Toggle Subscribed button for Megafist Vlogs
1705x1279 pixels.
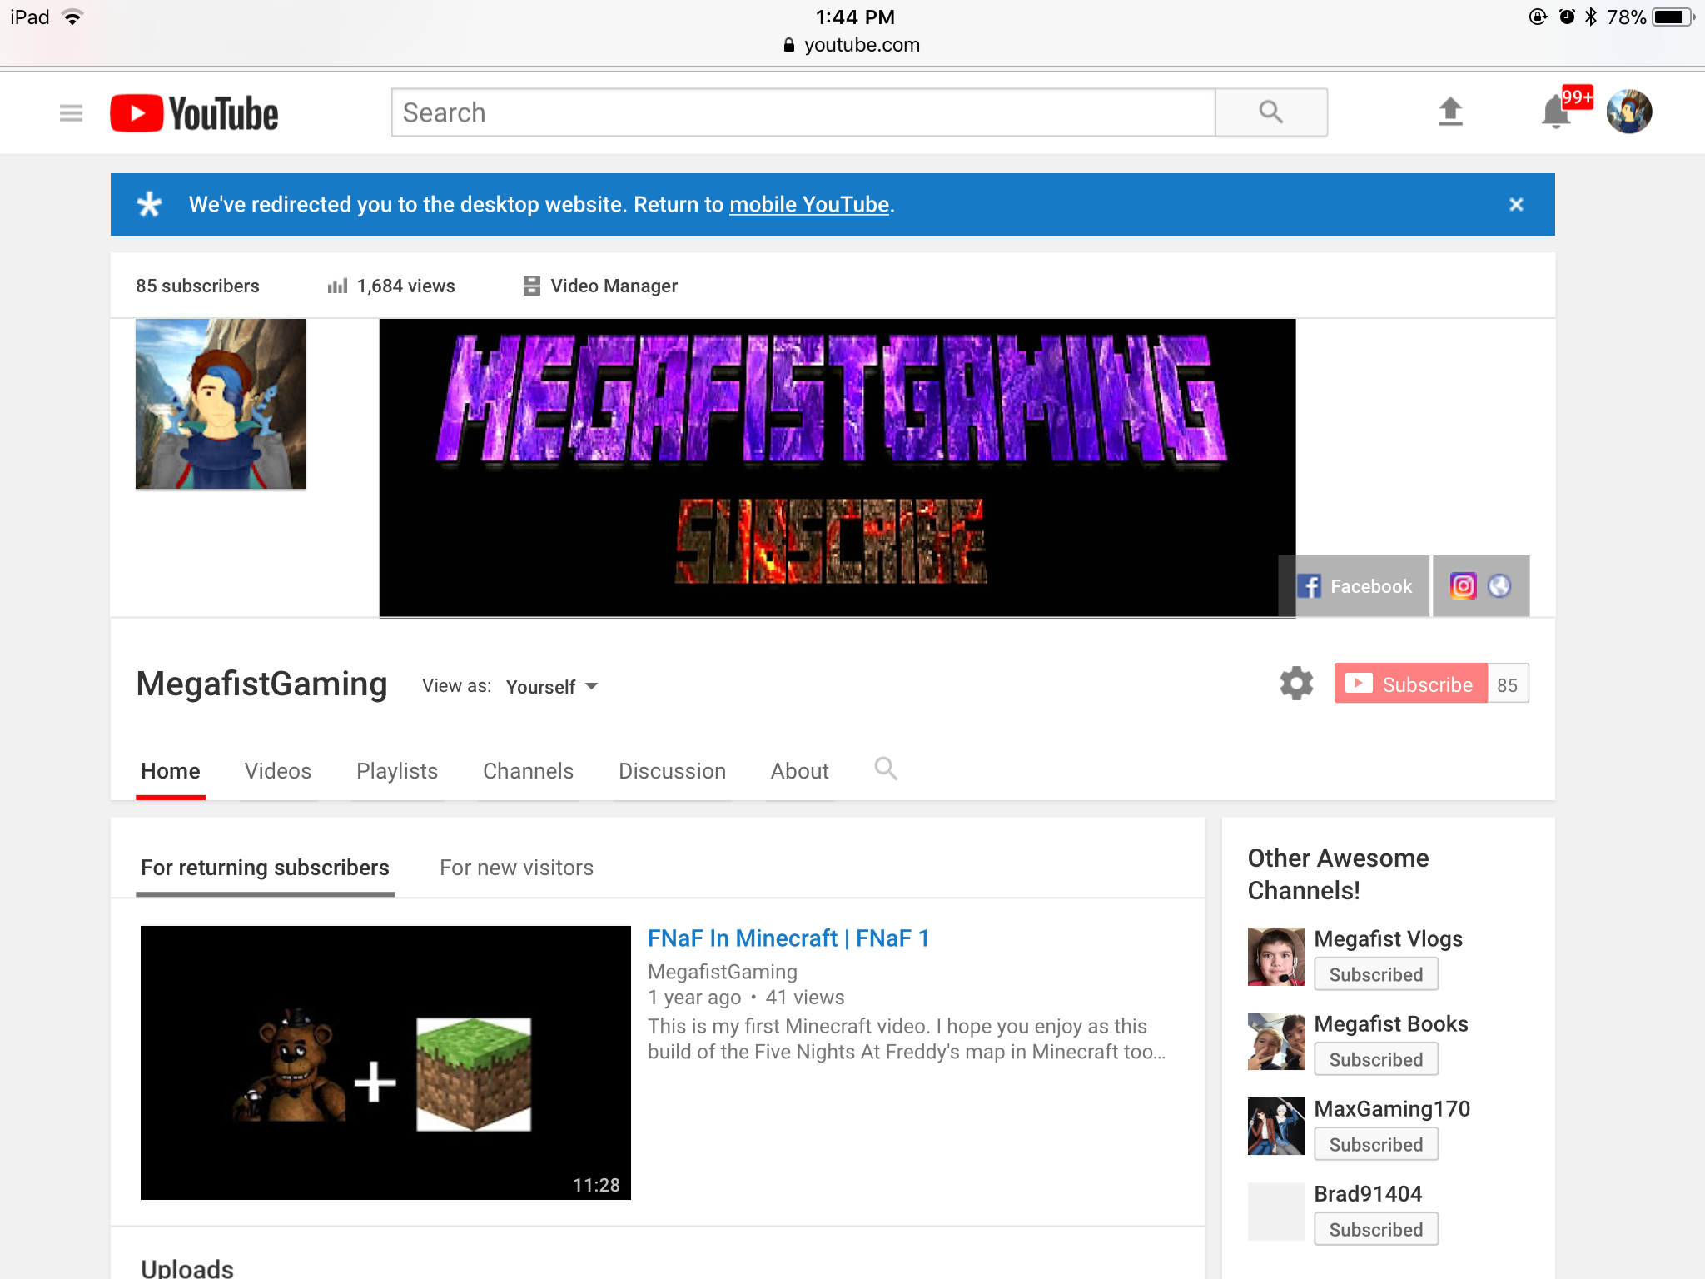point(1376,974)
